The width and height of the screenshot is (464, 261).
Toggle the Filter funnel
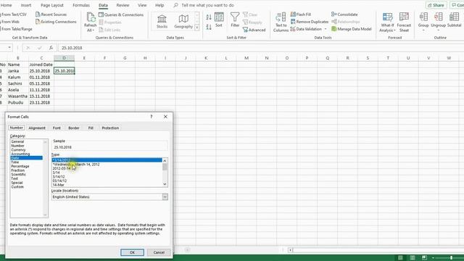pyautogui.click(x=235, y=20)
